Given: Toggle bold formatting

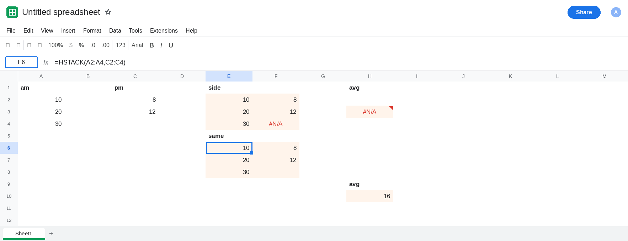Looking at the screenshot, I should [152, 45].
